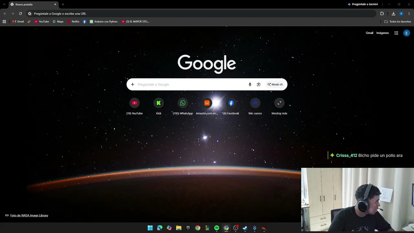Image resolution: width=414 pixels, height=233 pixels.
Task: Open Epic Games Launcher from taskbar
Action: tap(188, 228)
